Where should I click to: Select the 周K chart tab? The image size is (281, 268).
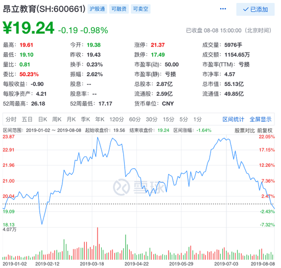tap(57, 119)
